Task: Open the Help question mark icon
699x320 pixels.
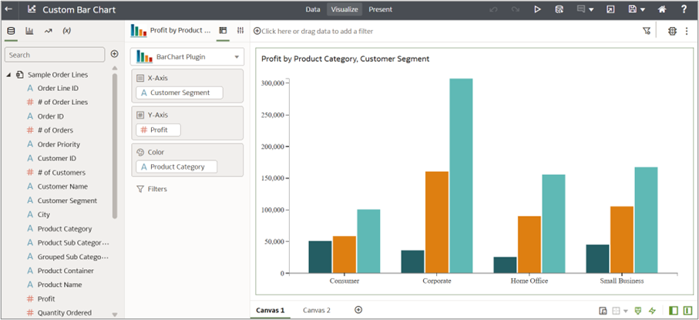Action: 684,9
